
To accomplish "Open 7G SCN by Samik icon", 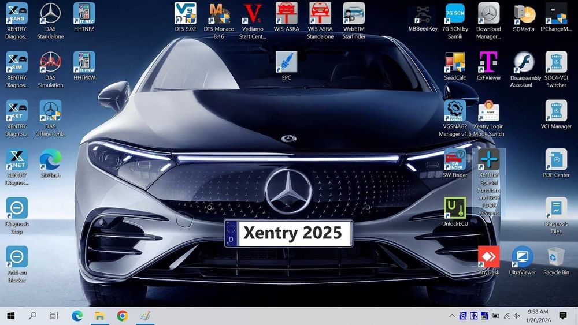I will pyautogui.click(x=455, y=13).
